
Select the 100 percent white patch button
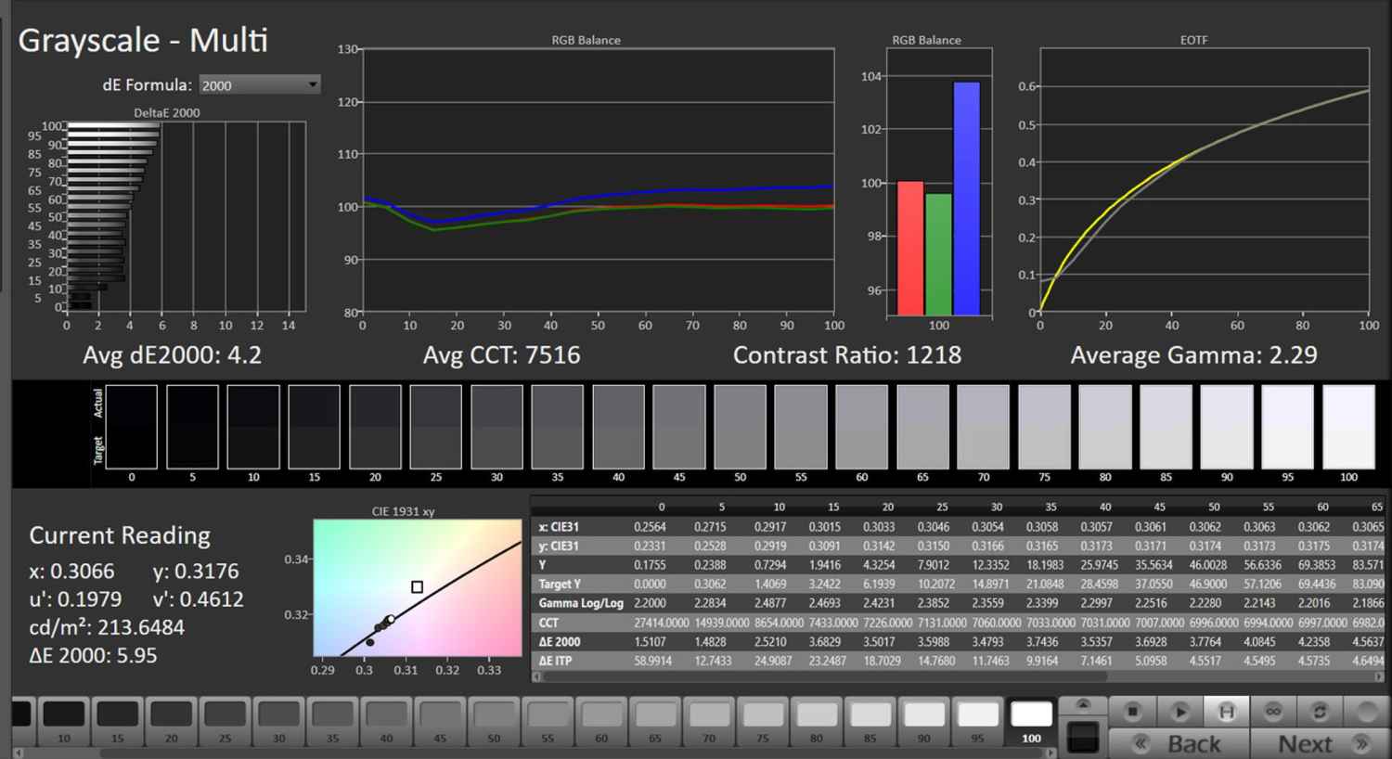pos(1031,722)
